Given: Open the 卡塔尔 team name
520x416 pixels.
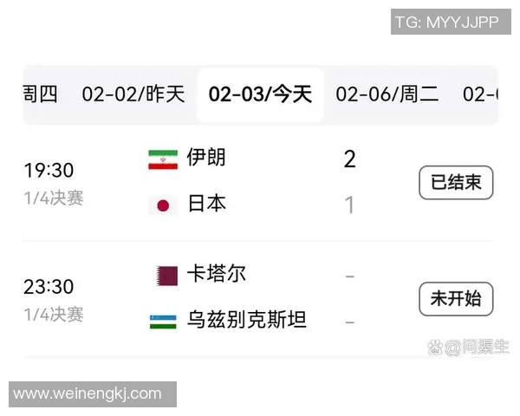Looking at the screenshot, I should coord(217,274).
